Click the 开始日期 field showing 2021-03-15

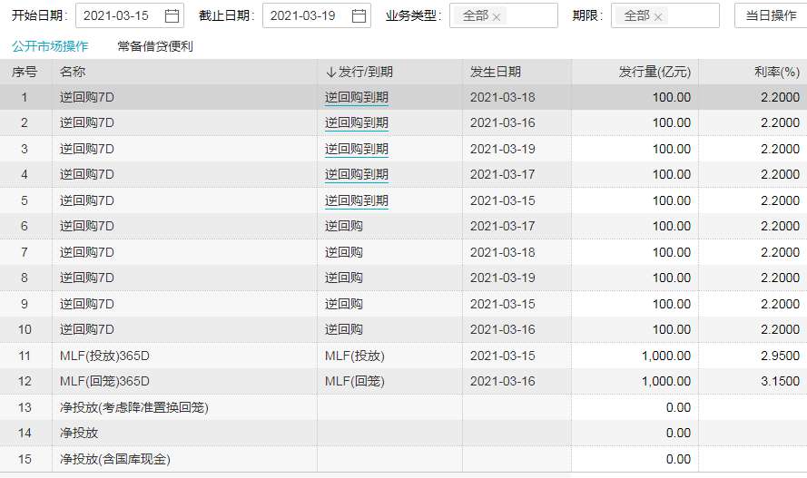click(117, 16)
